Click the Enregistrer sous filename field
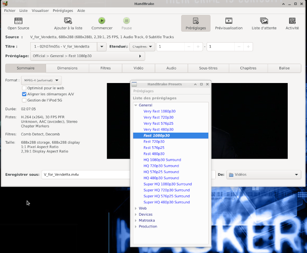The width and height of the screenshot is (307, 253). click(x=86, y=175)
